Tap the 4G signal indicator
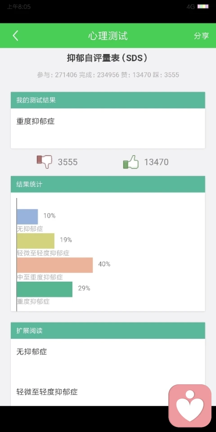The width and height of the screenshot is (216, 432). (191, 7)
